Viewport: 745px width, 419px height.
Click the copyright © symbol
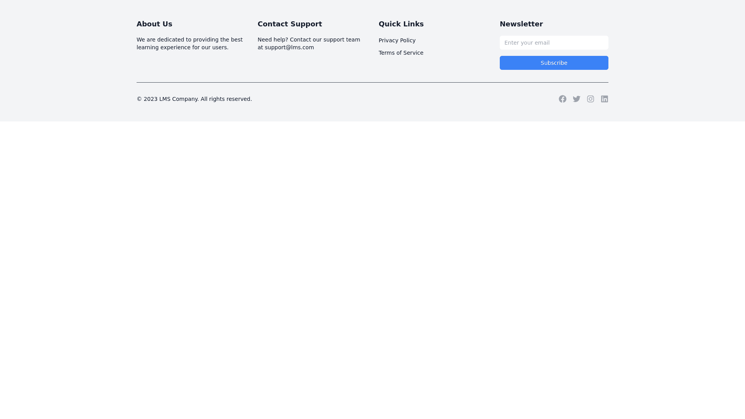139,99
